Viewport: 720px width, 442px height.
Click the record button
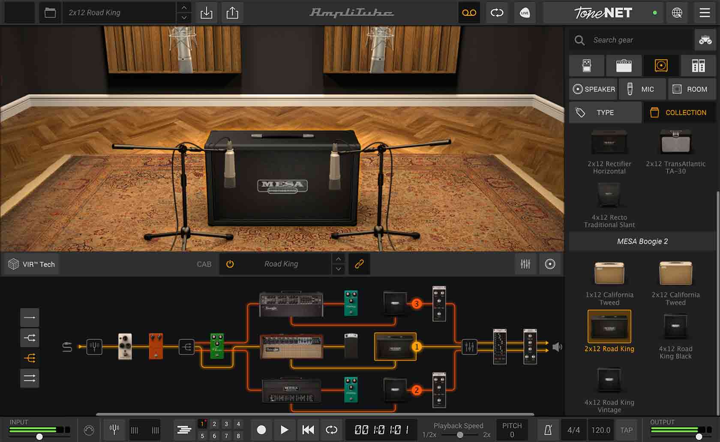[x=261, y=430]
